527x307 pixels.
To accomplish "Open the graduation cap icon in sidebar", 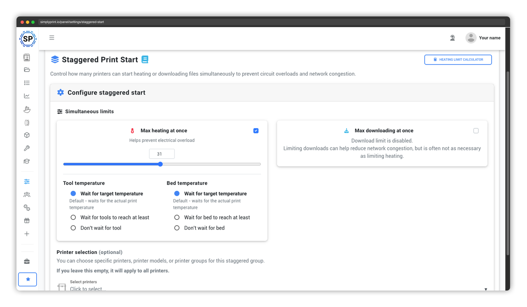I will click(27, 162).
